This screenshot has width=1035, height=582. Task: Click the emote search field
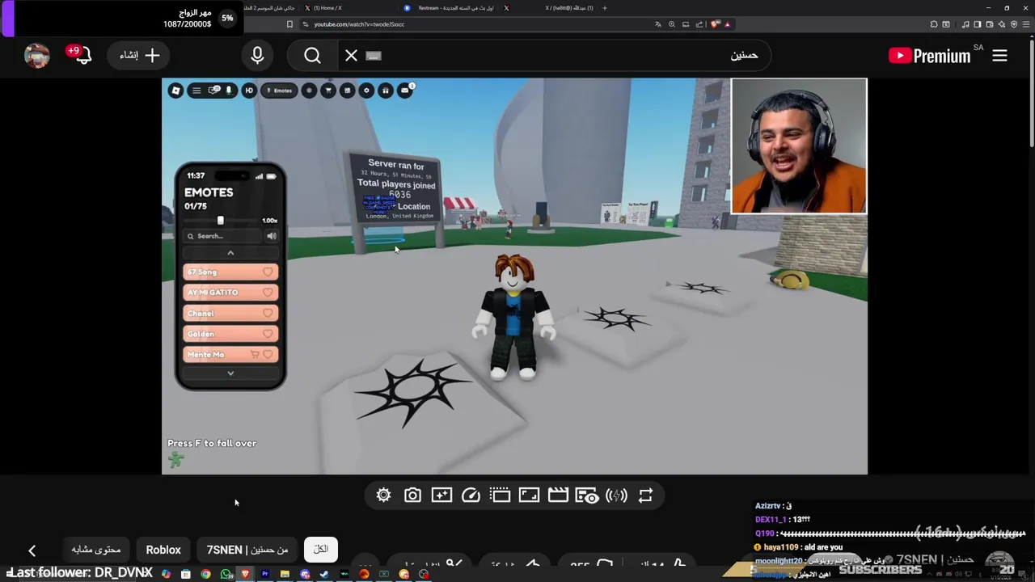click(x=222, y=236)
